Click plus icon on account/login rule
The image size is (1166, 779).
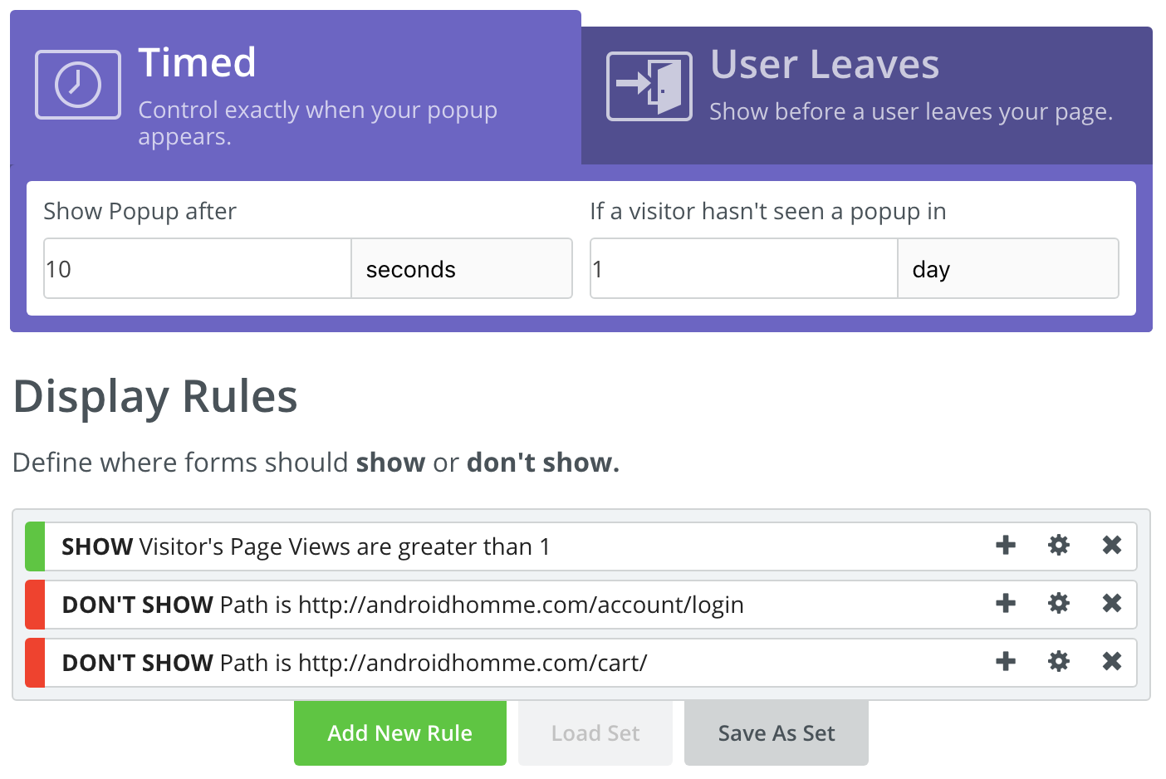pos(1006,604)
